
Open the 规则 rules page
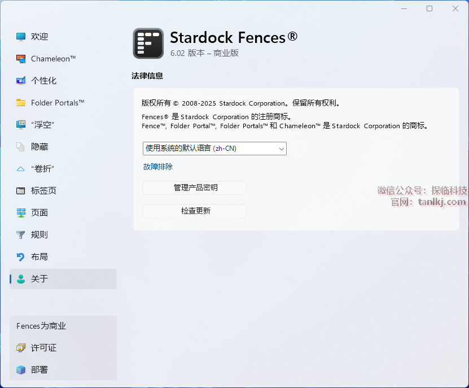[63, 235]
